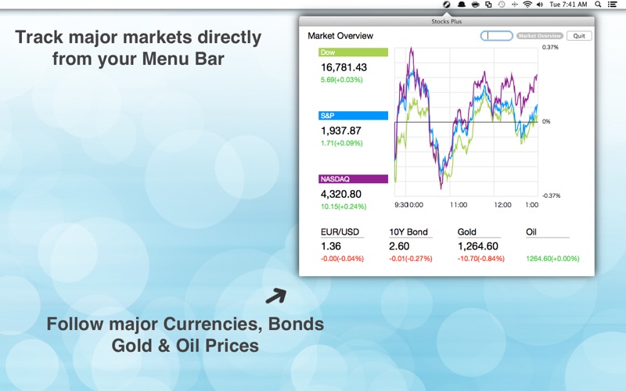This screenshot has width=626, height=391.
Task: Open Spotlight search magnifier
Action: (x=598, y=5)
